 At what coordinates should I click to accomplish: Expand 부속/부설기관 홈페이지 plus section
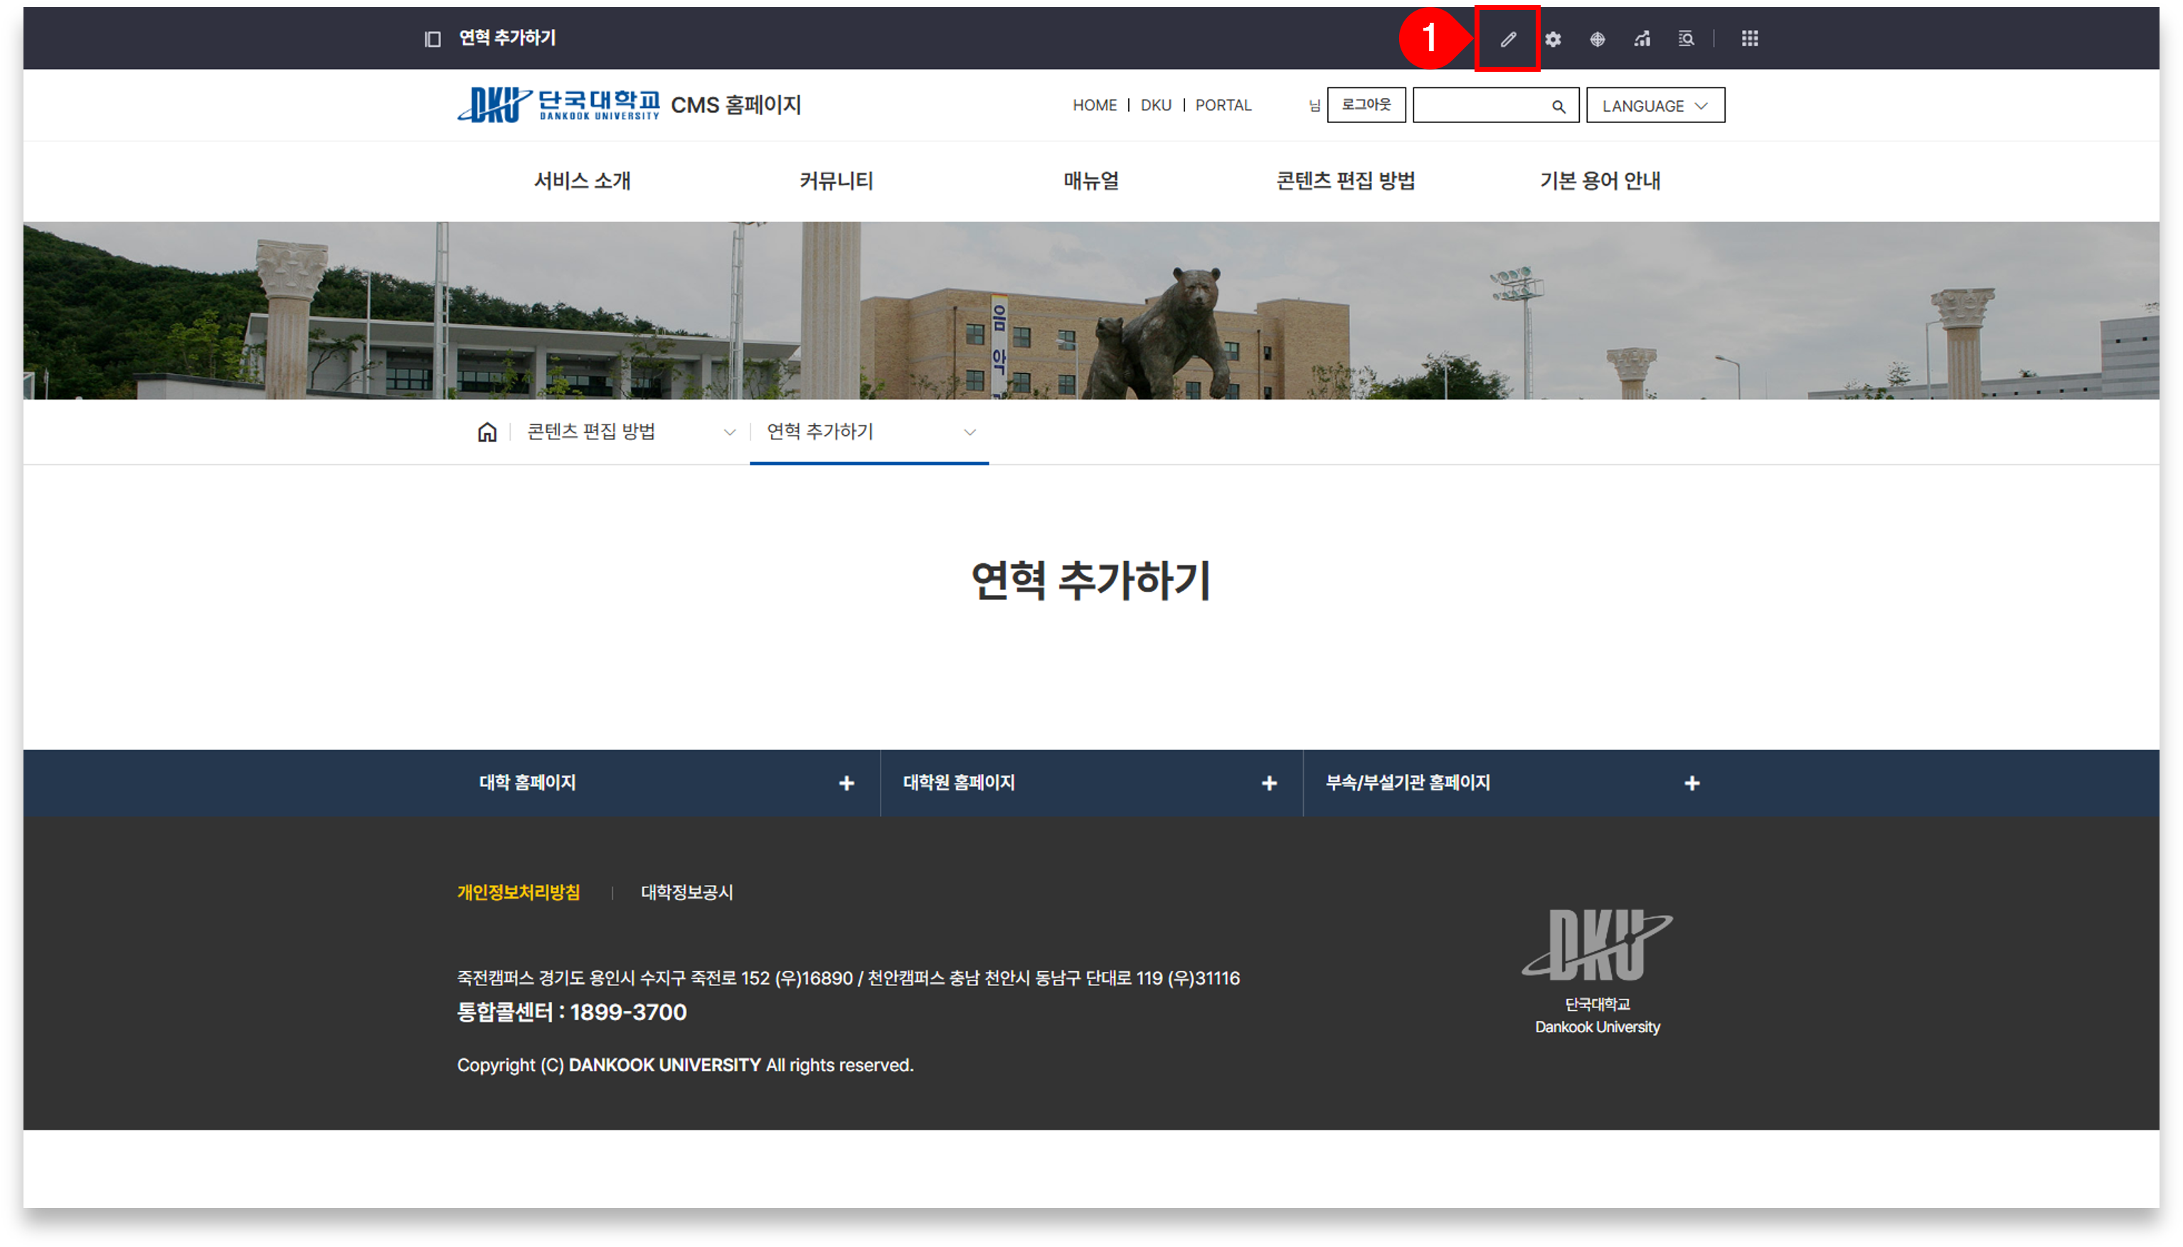pyautogui.click(x=1691, y=783)
